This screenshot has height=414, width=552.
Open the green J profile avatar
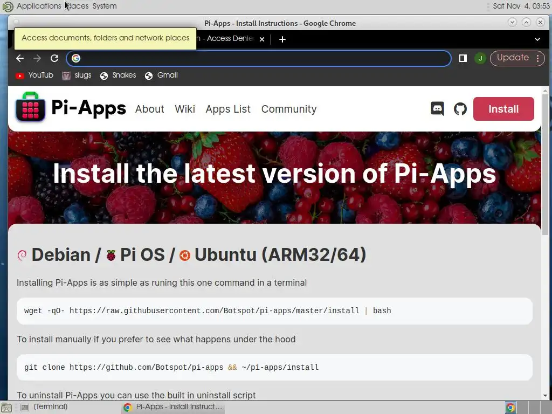[x=480, y=58]
